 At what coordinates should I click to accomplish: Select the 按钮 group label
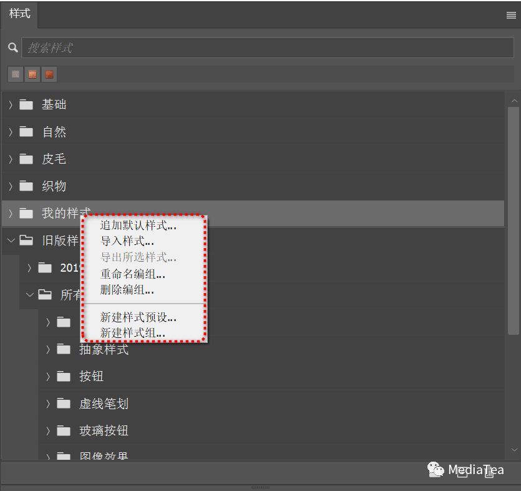[x=91, y=377]
